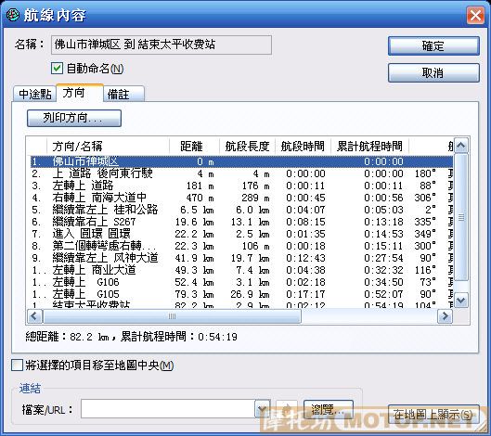Click segment time 0:17:17
This screenshot has height=436, width=491.
pos(305,294)
